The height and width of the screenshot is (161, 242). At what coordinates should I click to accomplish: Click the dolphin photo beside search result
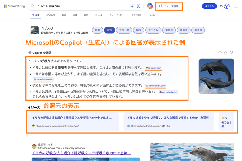[192, 152]
